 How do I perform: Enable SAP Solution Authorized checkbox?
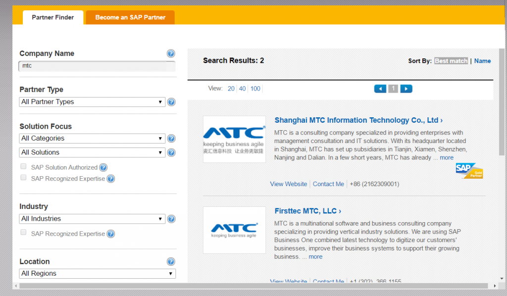click(23, 166)
